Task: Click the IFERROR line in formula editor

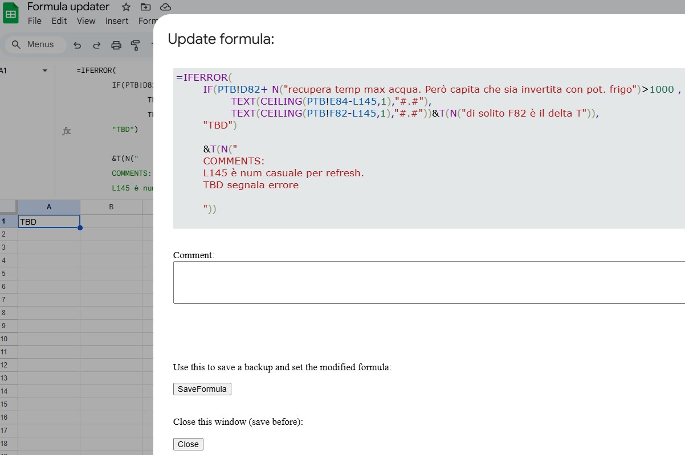Action: tap(205, 77)
